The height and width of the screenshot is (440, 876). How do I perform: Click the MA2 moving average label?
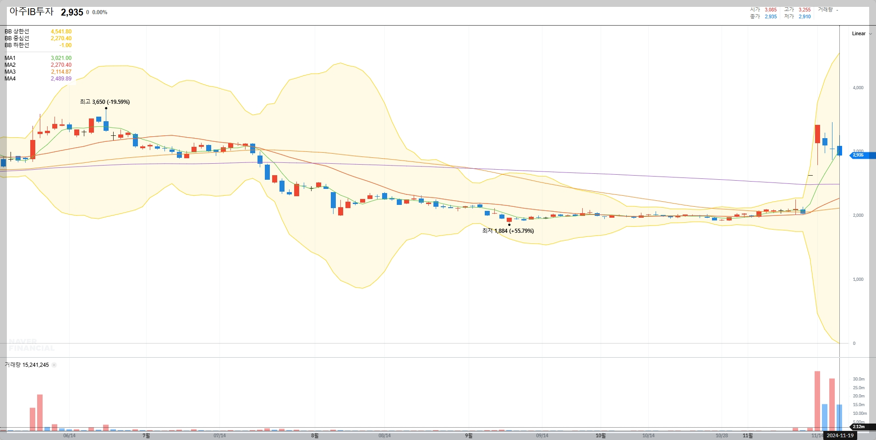coord(10,65)
